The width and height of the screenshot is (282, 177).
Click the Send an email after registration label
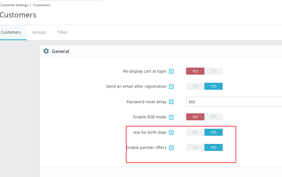pos(136,86)
